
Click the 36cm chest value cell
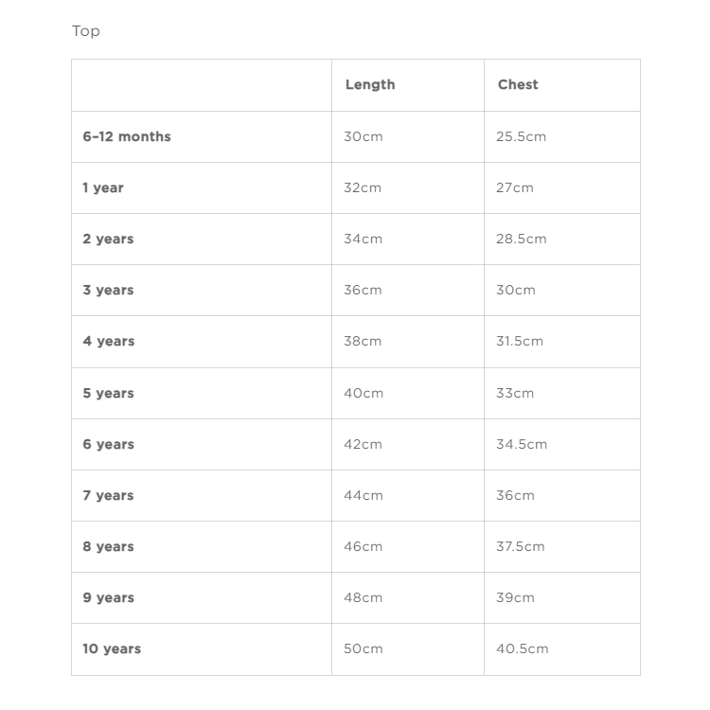coord(515,495)
